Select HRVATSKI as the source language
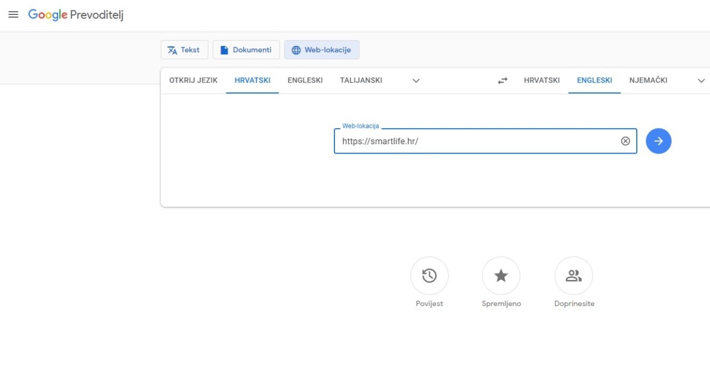The image size is (710, 367). pyautogui.click(x=252, y=80)
